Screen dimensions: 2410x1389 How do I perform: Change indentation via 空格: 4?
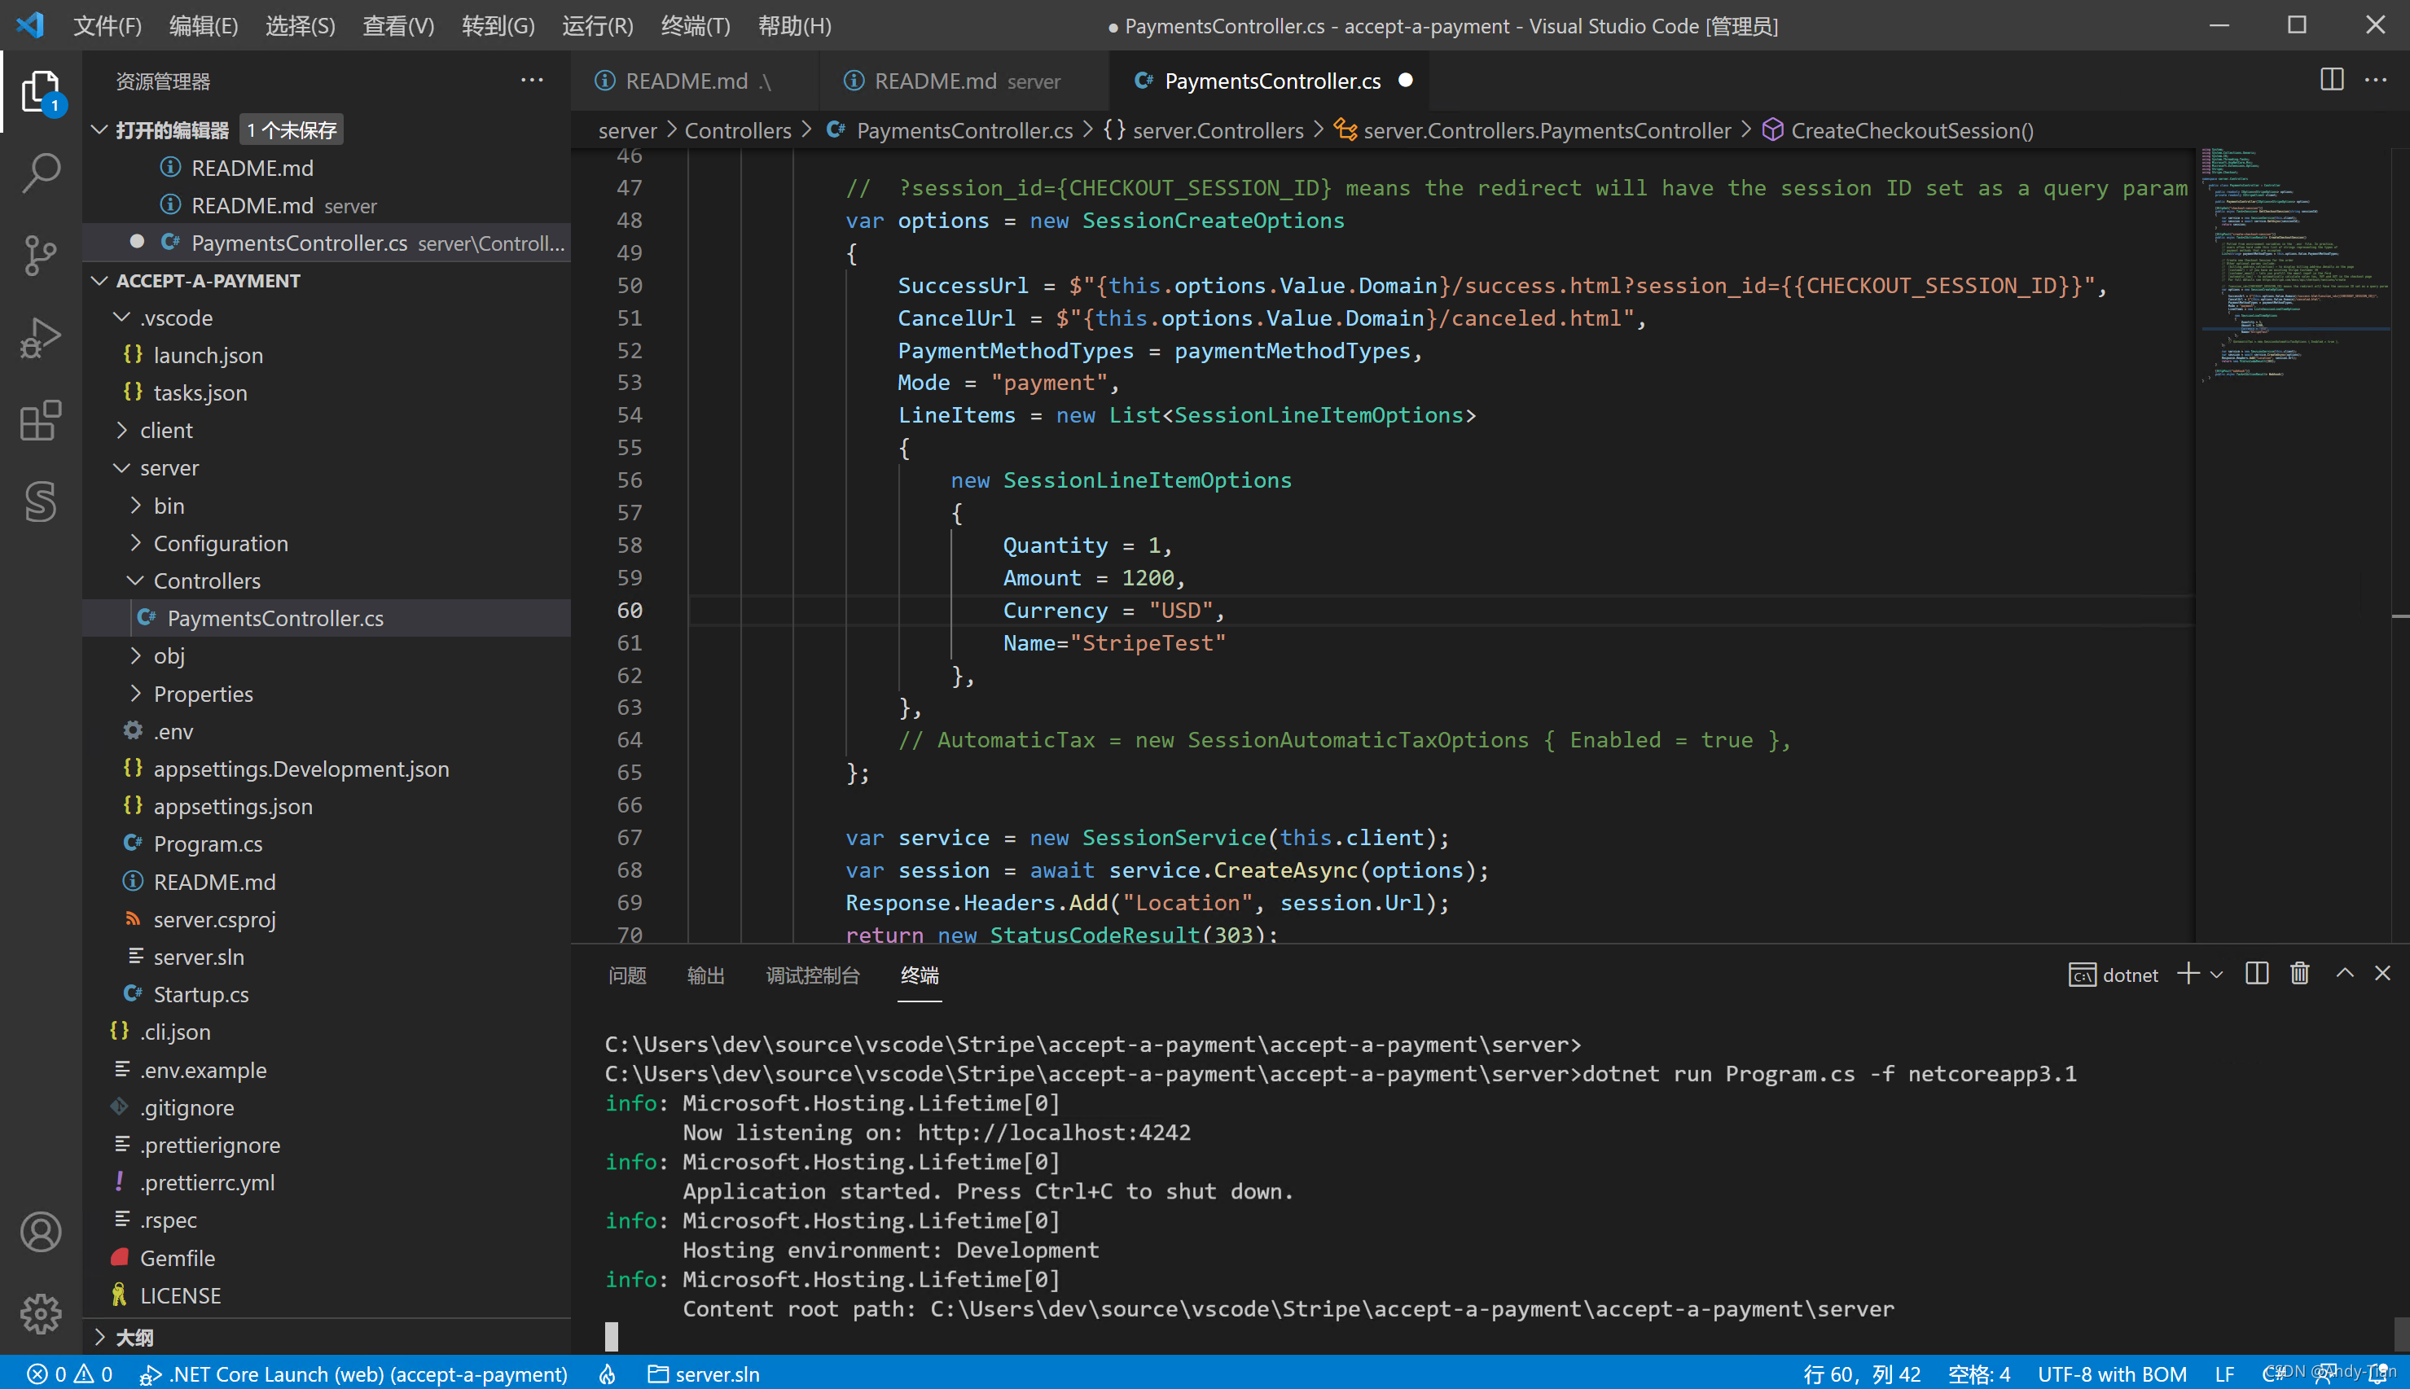(1980, 1374)
